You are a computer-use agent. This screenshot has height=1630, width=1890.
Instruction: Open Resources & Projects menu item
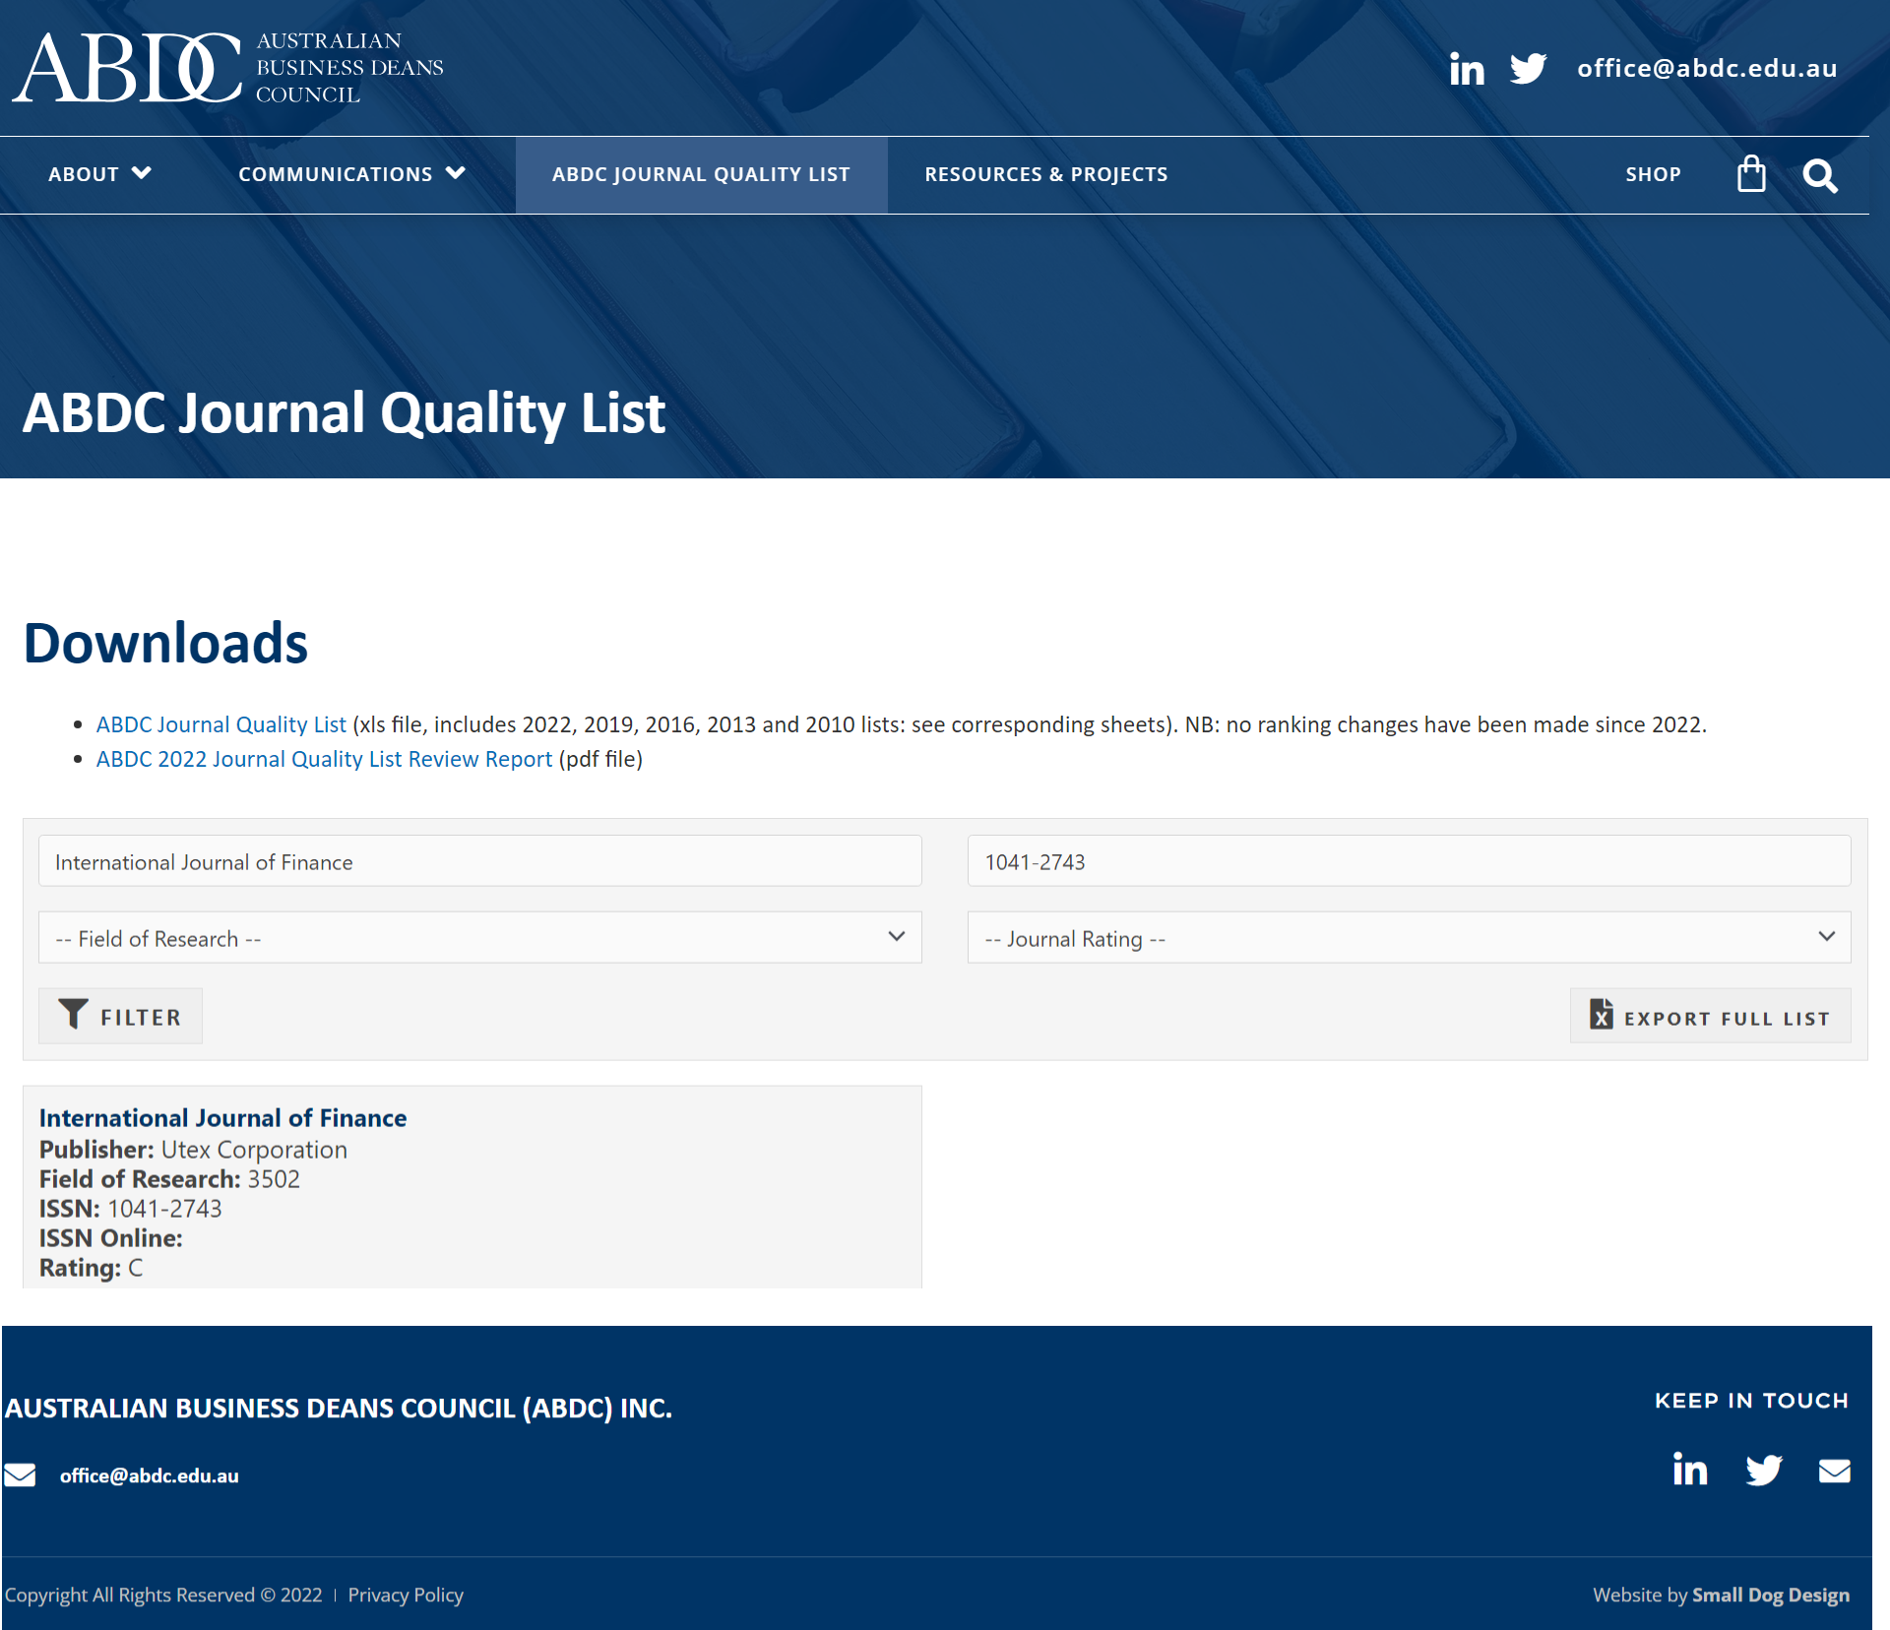[x=1045, y=174]
